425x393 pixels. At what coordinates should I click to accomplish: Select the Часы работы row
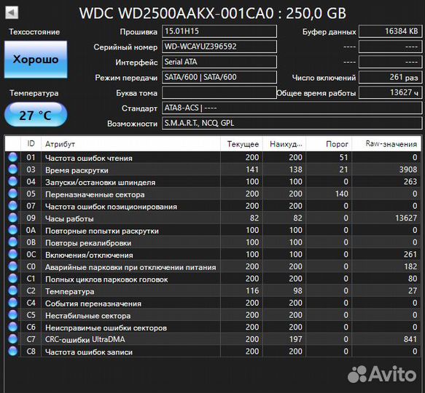coord(213,218)
